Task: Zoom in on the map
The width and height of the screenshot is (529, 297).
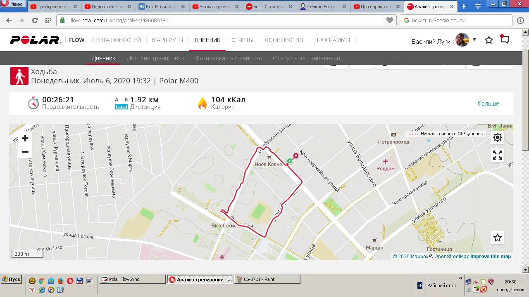Action: pyautogui.click(x=25, y=138)
